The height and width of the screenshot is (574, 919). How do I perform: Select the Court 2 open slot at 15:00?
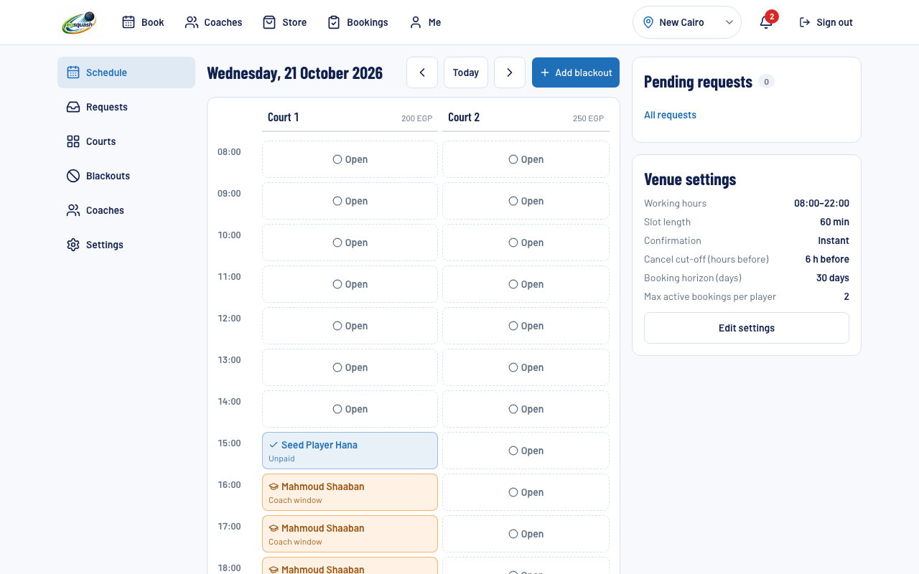pyautogui.click(x=526, y=451)
